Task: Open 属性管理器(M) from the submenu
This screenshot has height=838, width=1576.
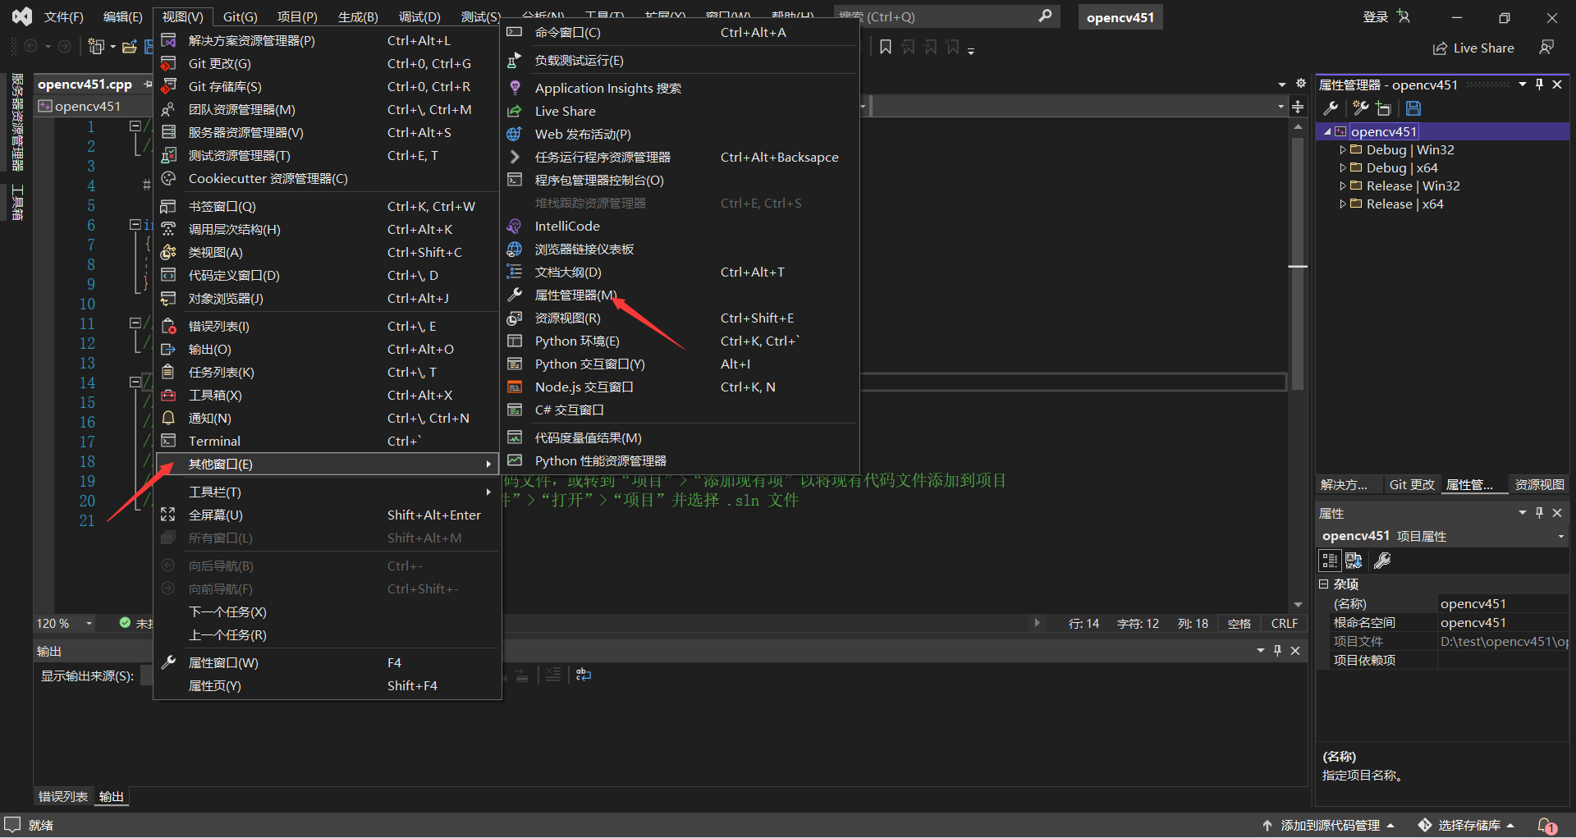Action: (x=681, y=295)
